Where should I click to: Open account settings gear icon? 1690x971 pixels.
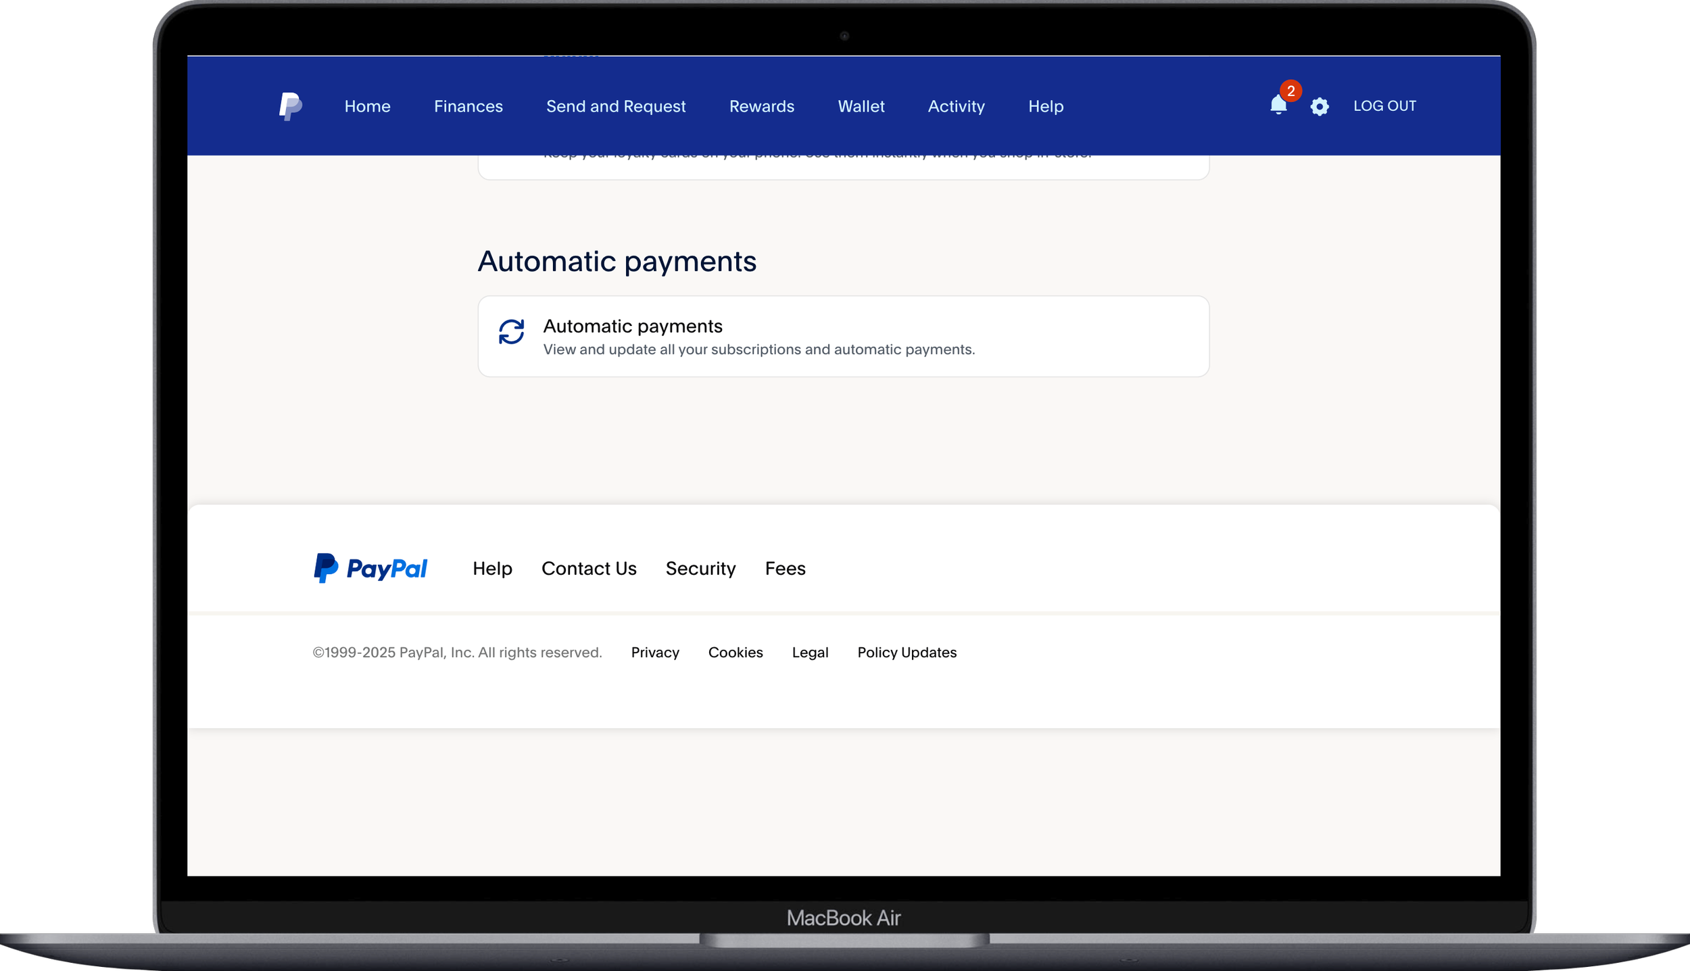pyautogui.click(x=1319, y=106)
